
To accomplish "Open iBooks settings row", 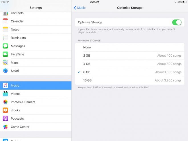I will (36, 110).
